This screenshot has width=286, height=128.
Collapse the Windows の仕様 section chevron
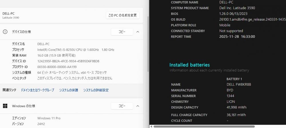(138, 106)
